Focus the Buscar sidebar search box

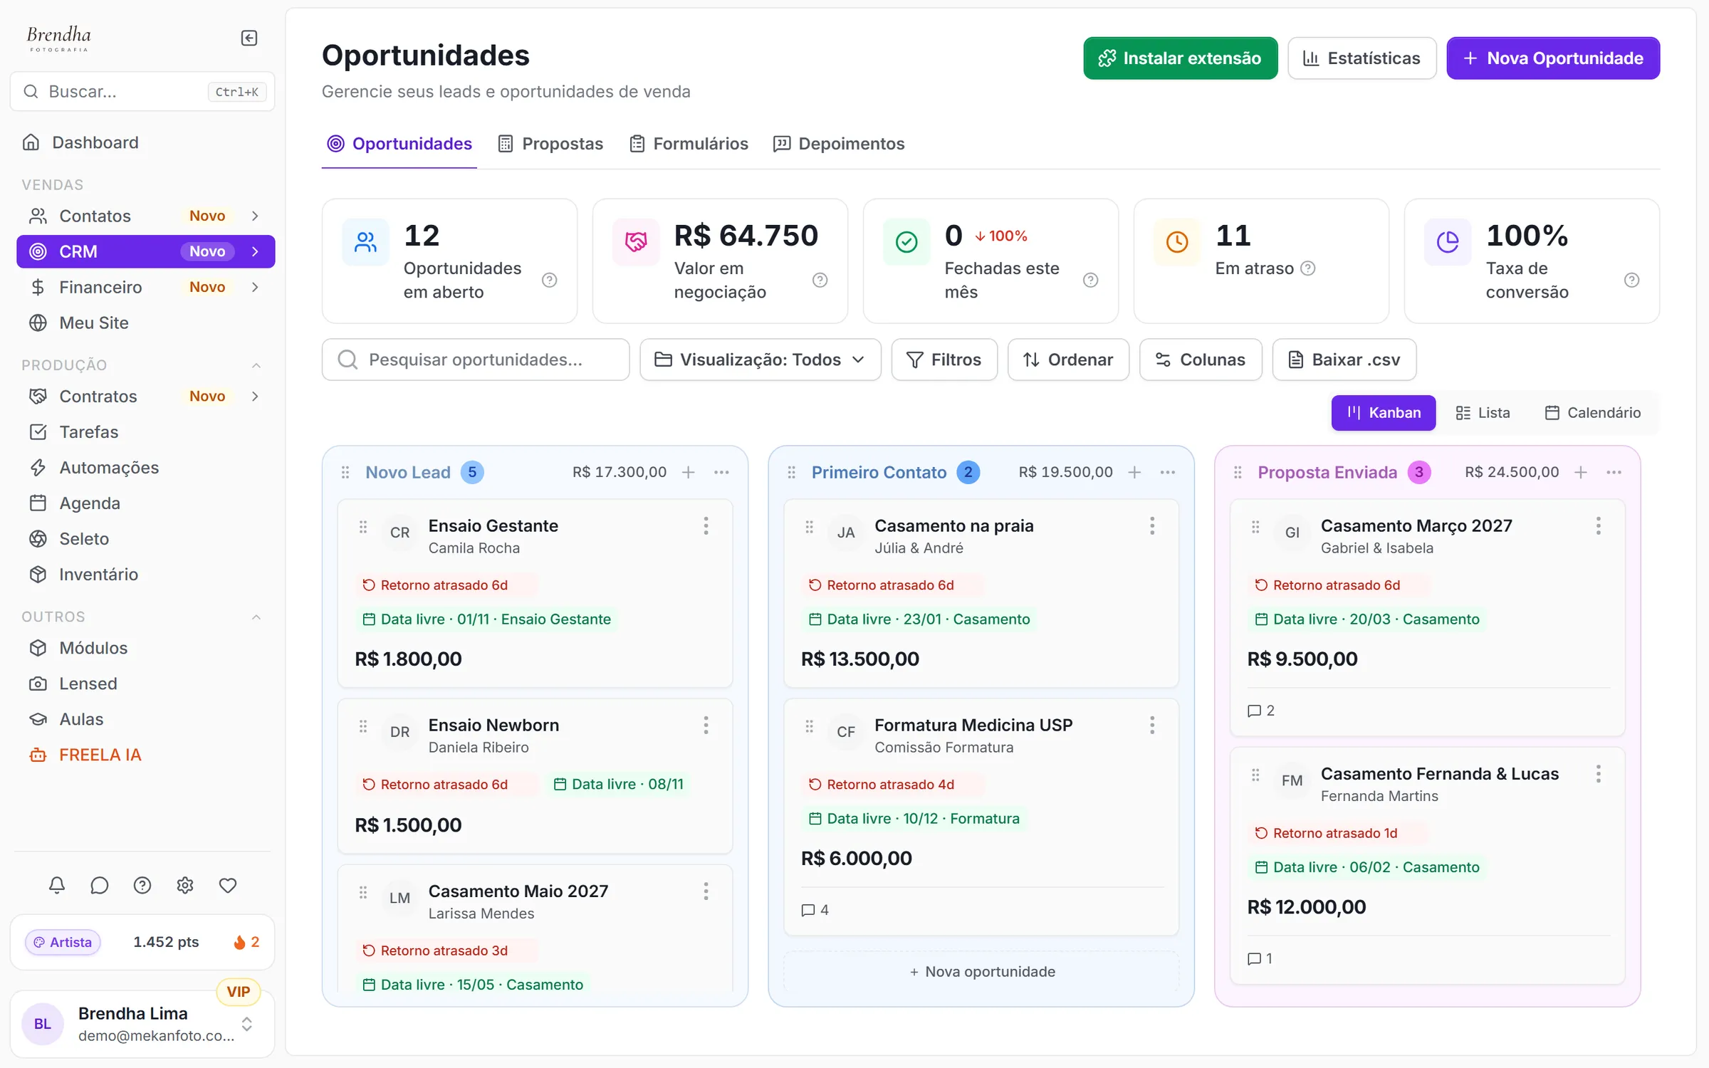point(142,91)
